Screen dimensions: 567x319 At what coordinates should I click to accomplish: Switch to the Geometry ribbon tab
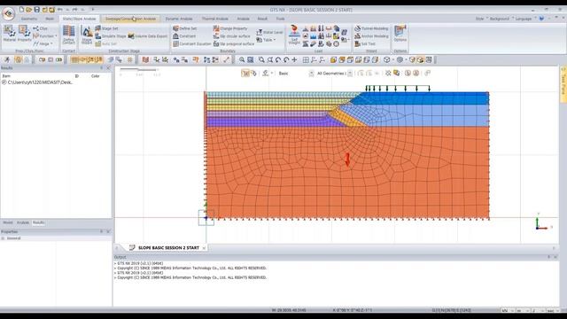pyautogui.click(x=29, y=19)
